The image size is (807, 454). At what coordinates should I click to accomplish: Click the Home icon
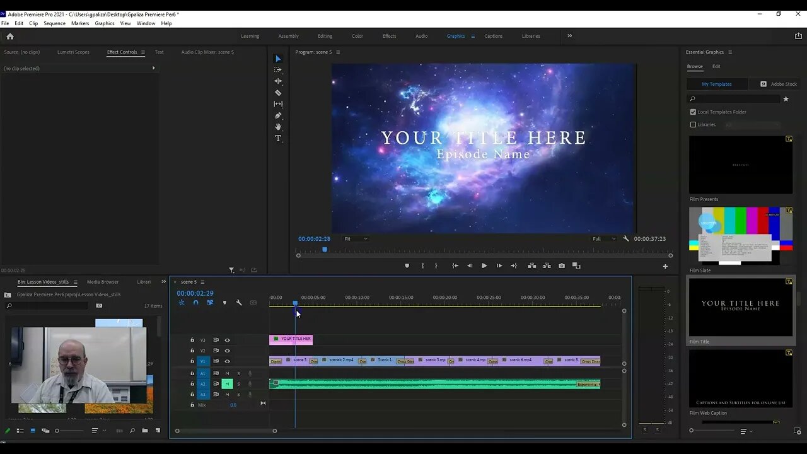(x=10, y=36)
